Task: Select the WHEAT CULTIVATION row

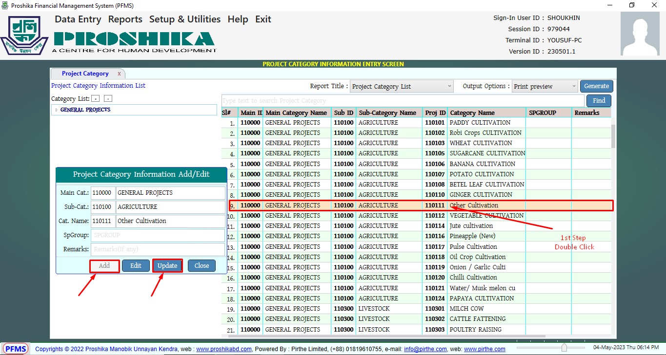Action: 417,143
